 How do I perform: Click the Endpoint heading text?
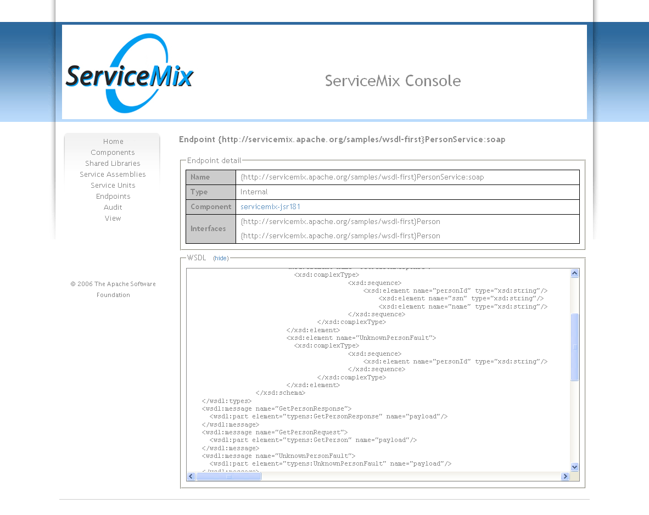click(342, 139)
